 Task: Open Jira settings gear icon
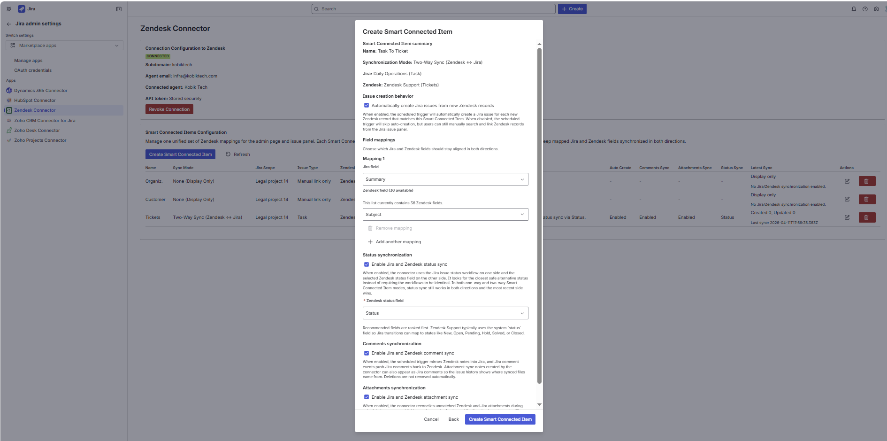tap(876, 8)
